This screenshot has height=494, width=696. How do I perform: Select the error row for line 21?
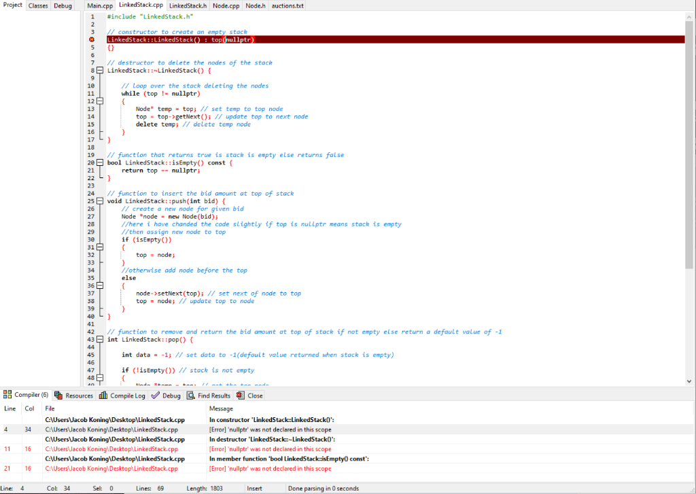272,468
